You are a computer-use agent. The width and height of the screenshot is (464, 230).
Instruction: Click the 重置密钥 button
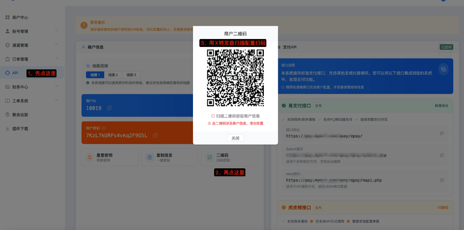tap(110, 157)
